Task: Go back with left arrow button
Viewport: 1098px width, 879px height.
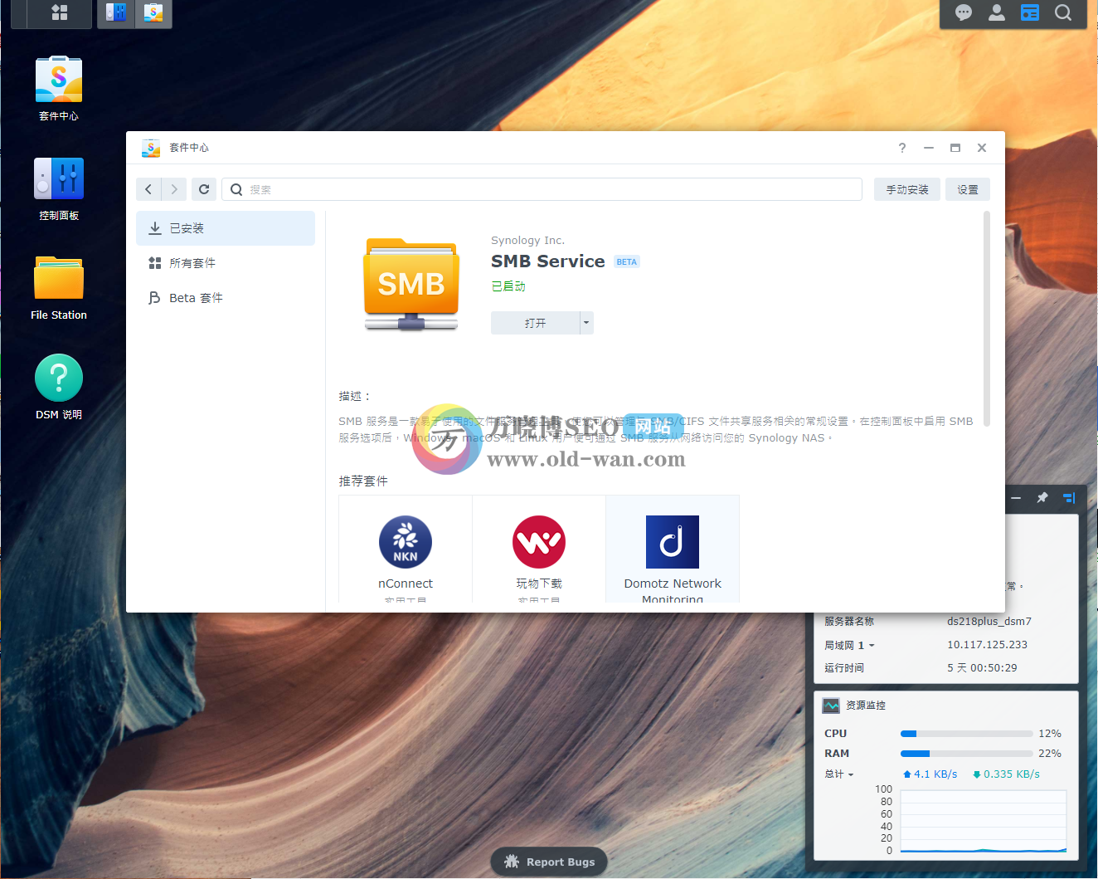Action: 148,189
